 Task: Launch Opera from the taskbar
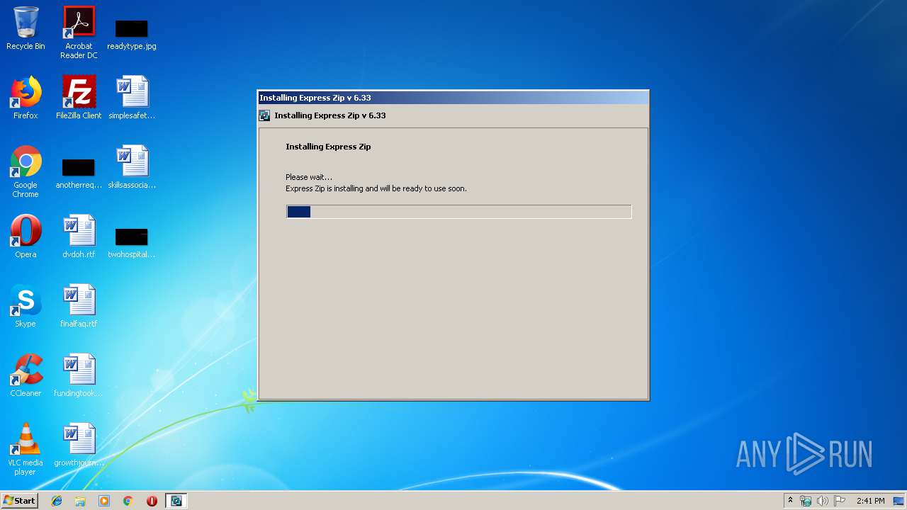coord(152,501)
